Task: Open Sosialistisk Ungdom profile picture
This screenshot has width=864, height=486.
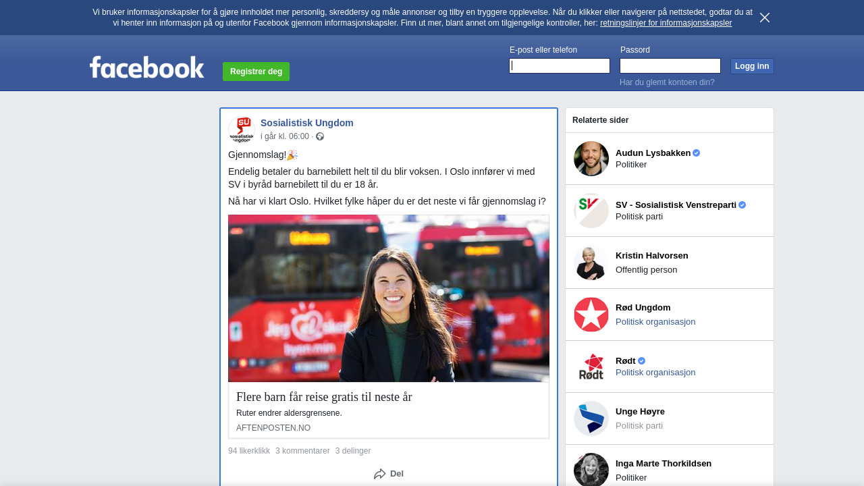Action: [x=242, y=130]
